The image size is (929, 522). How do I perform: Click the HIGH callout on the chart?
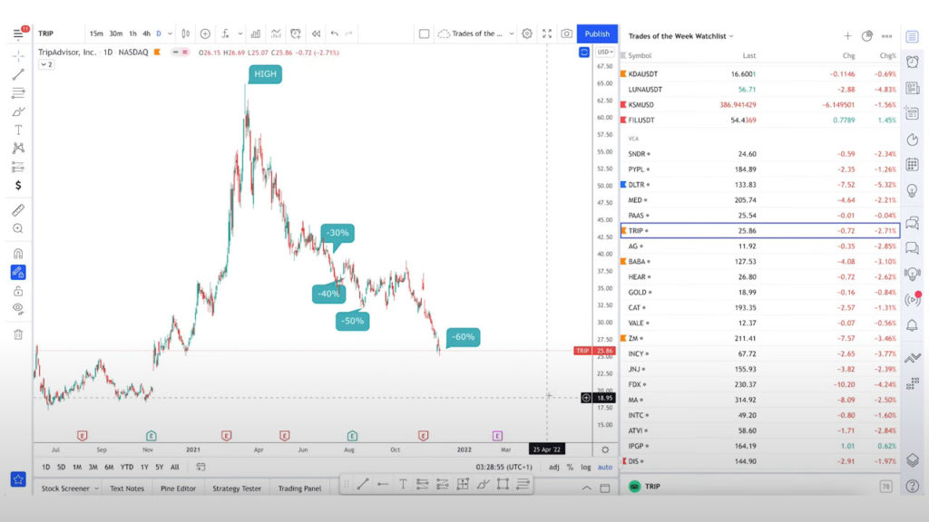(265, 74)
